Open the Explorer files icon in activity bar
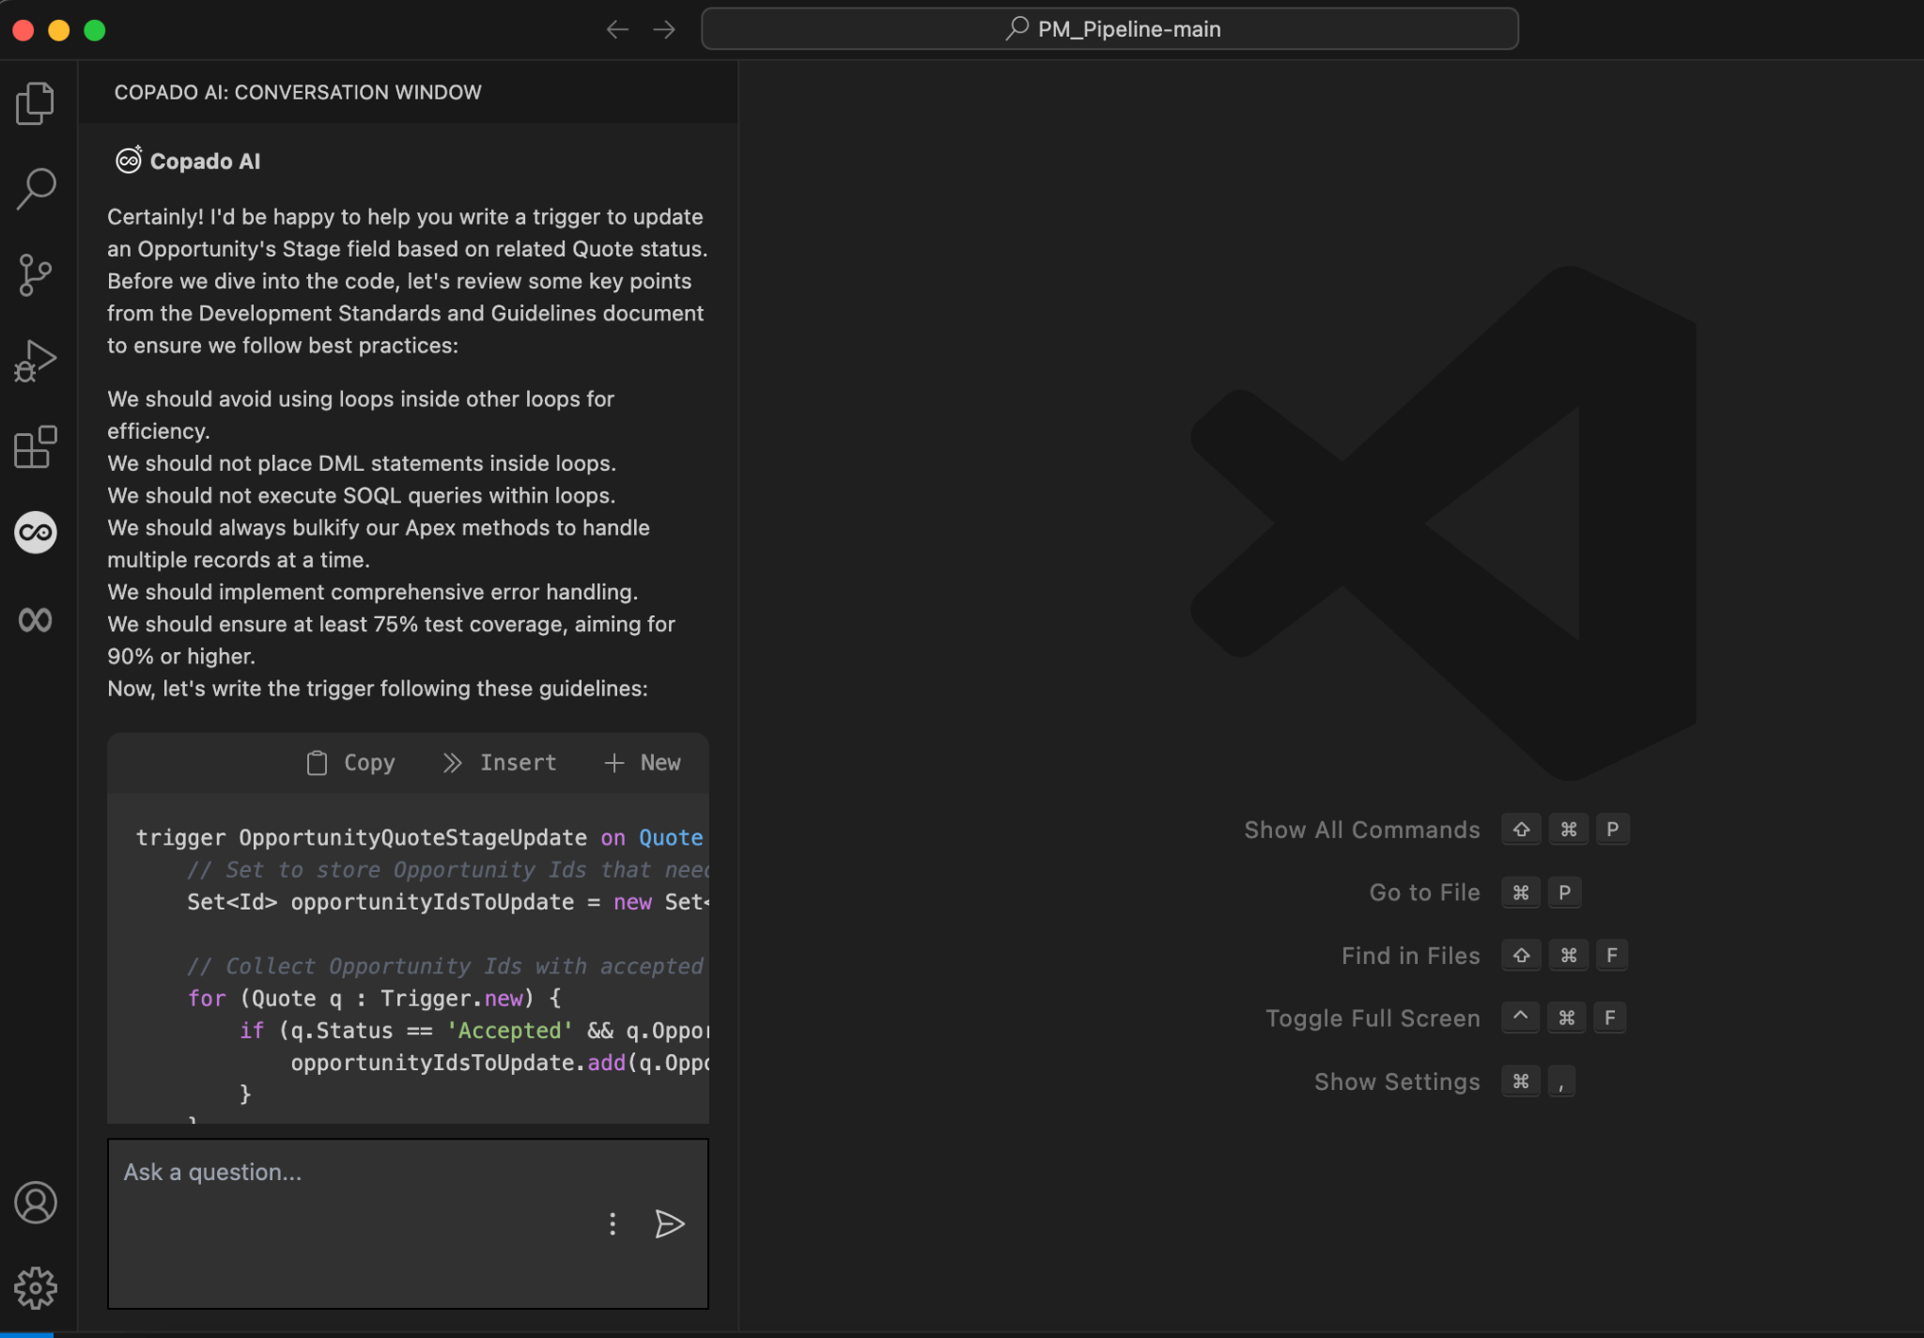Image resolution: width=1924 pixels, height=1338 pixels. [36, 103]
